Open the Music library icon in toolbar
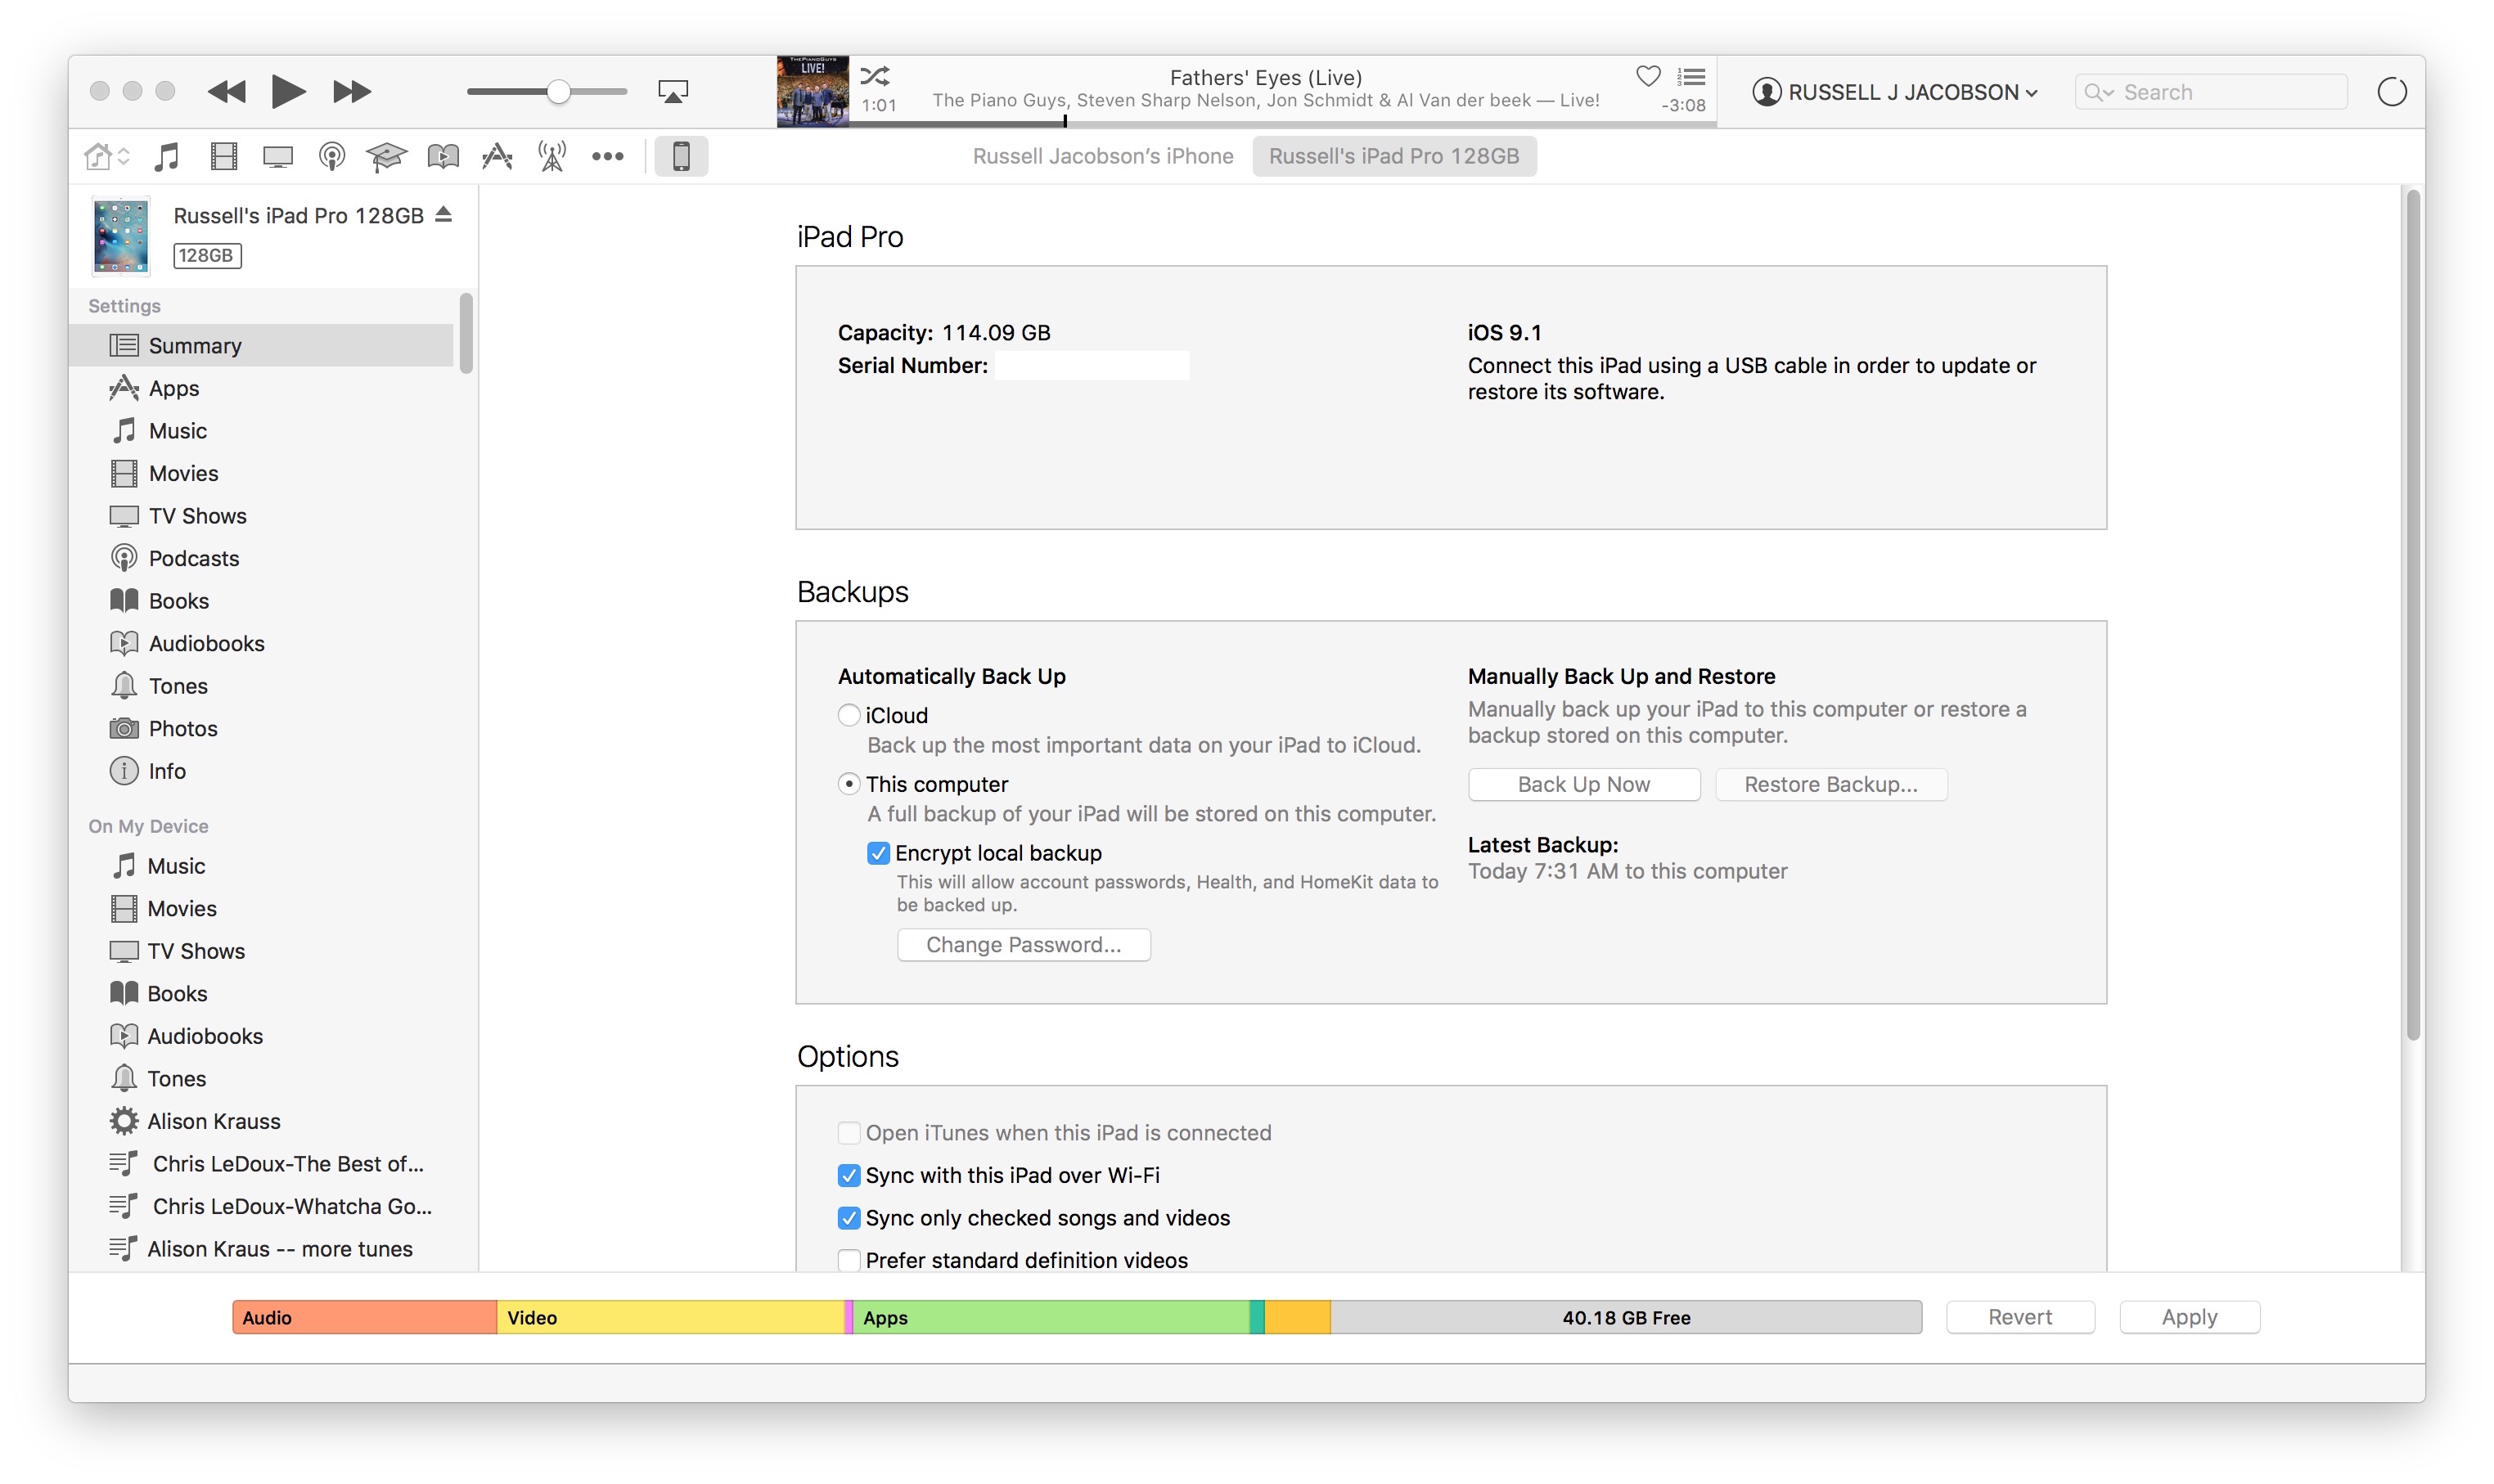 pos(167,156)
